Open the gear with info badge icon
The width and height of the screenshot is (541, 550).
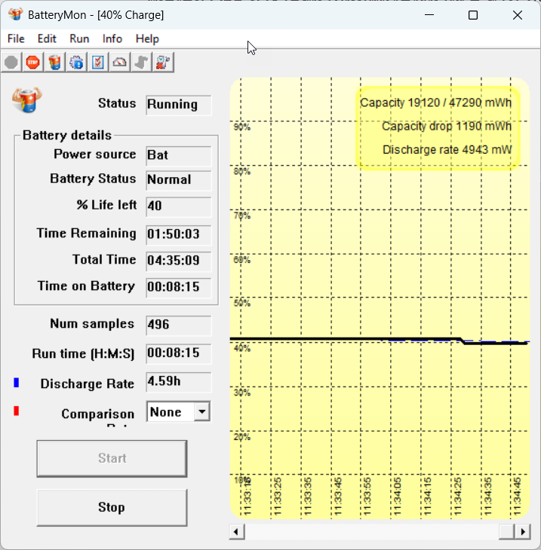(x=76, y=63)
